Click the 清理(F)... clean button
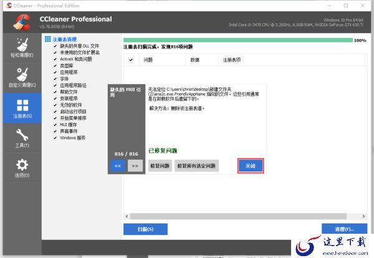 tap(345, 229)
